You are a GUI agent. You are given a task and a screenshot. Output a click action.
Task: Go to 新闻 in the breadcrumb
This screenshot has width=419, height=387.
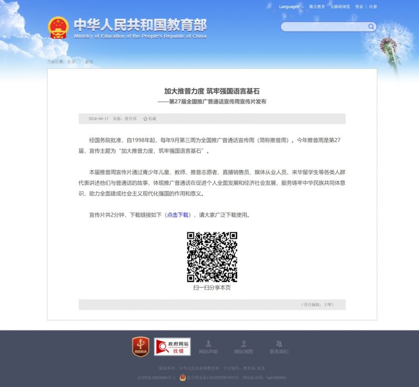point(89,62)
